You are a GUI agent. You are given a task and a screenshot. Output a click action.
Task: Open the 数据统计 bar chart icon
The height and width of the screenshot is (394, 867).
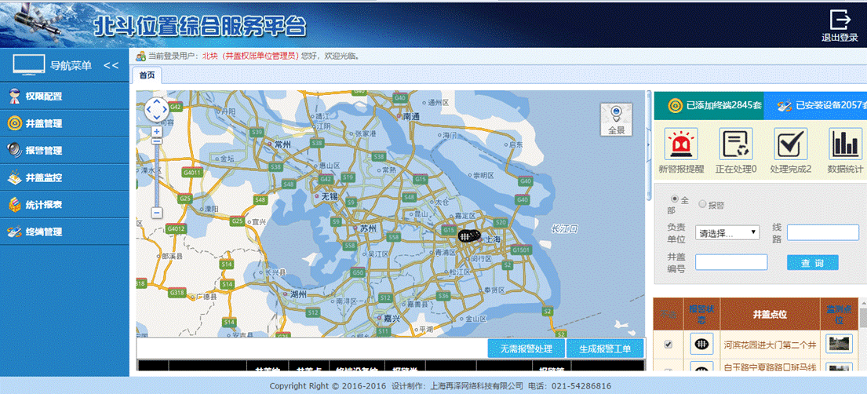[845, 144]
